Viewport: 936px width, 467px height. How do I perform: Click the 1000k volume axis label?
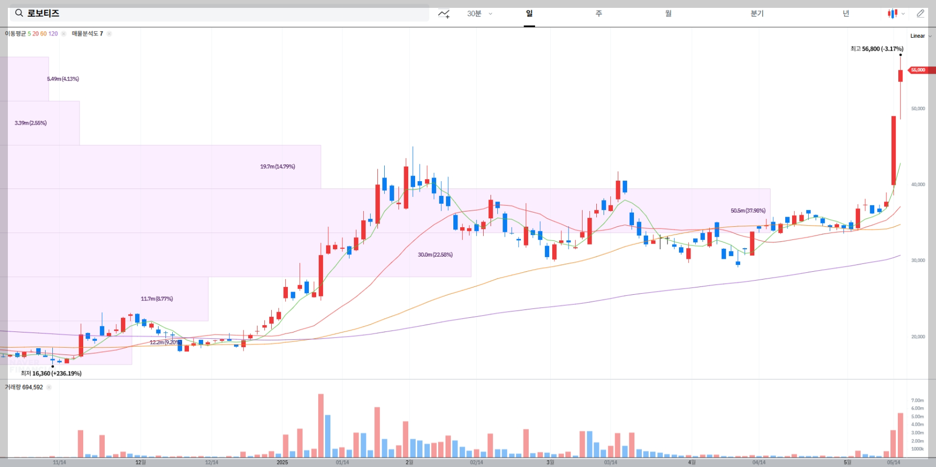pyautogui.click(x=918, y=449)
